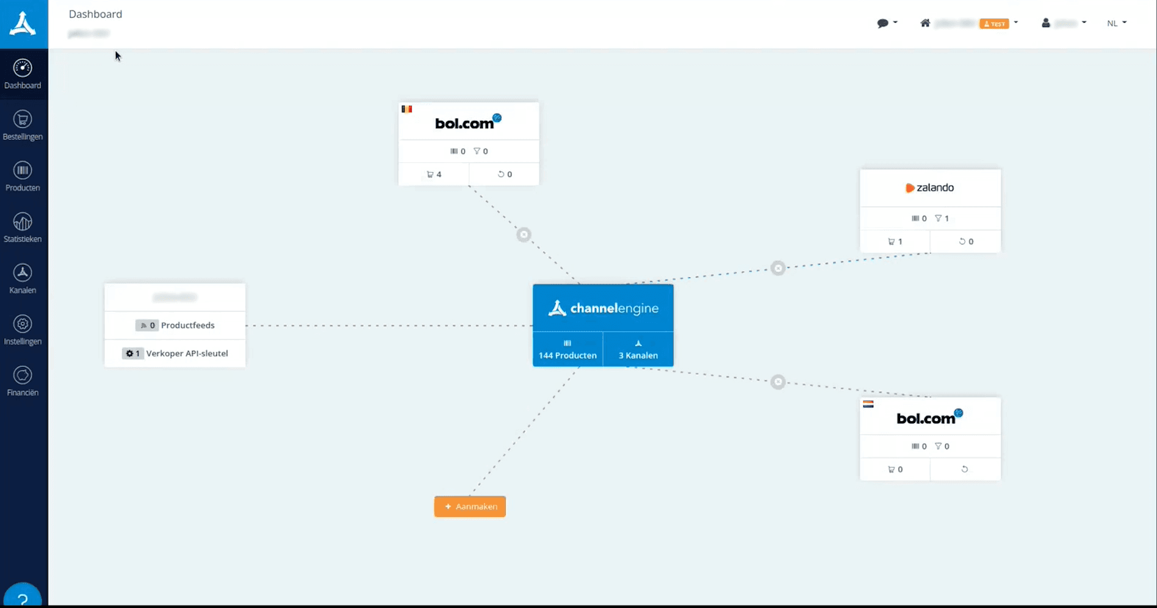Click the filter count 1 on zalando card
1157x608 pixels.
point(942,219)
